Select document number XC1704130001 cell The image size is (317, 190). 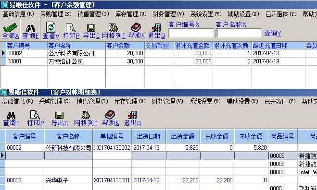click(x=112, y=180)
